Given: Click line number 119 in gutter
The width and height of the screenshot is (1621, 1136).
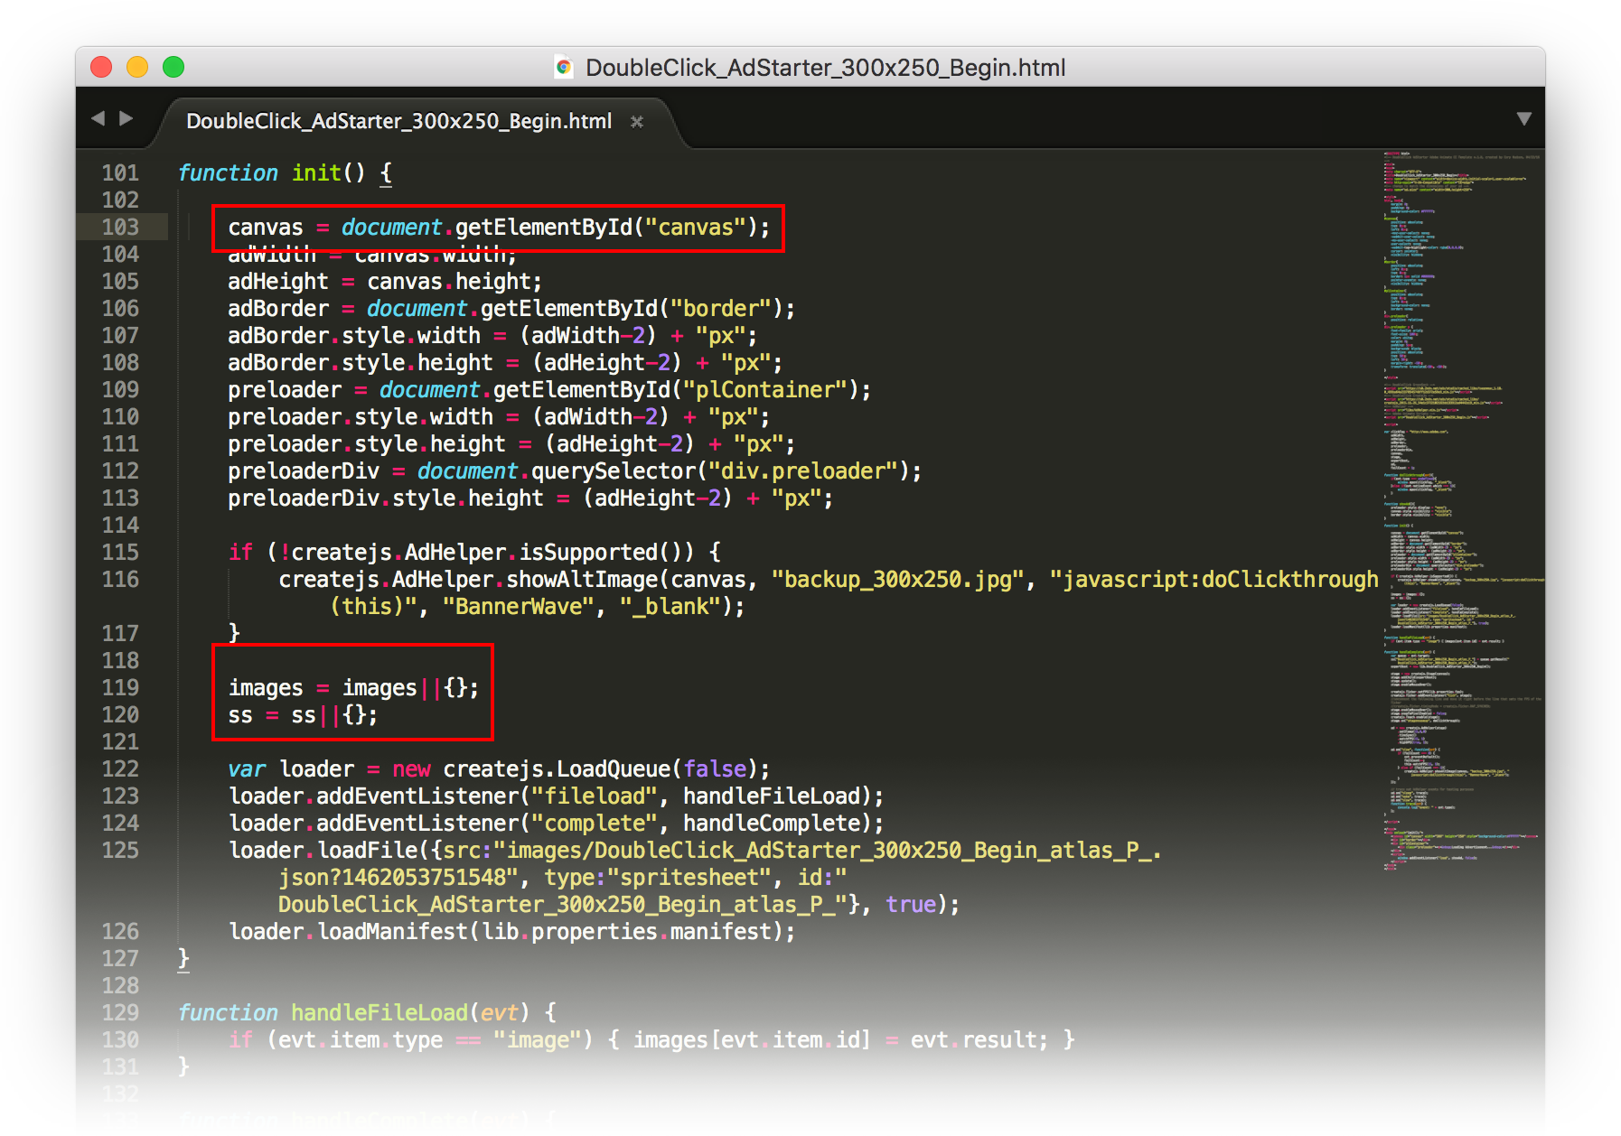Looking at the screenshot, I should point(120,688).
